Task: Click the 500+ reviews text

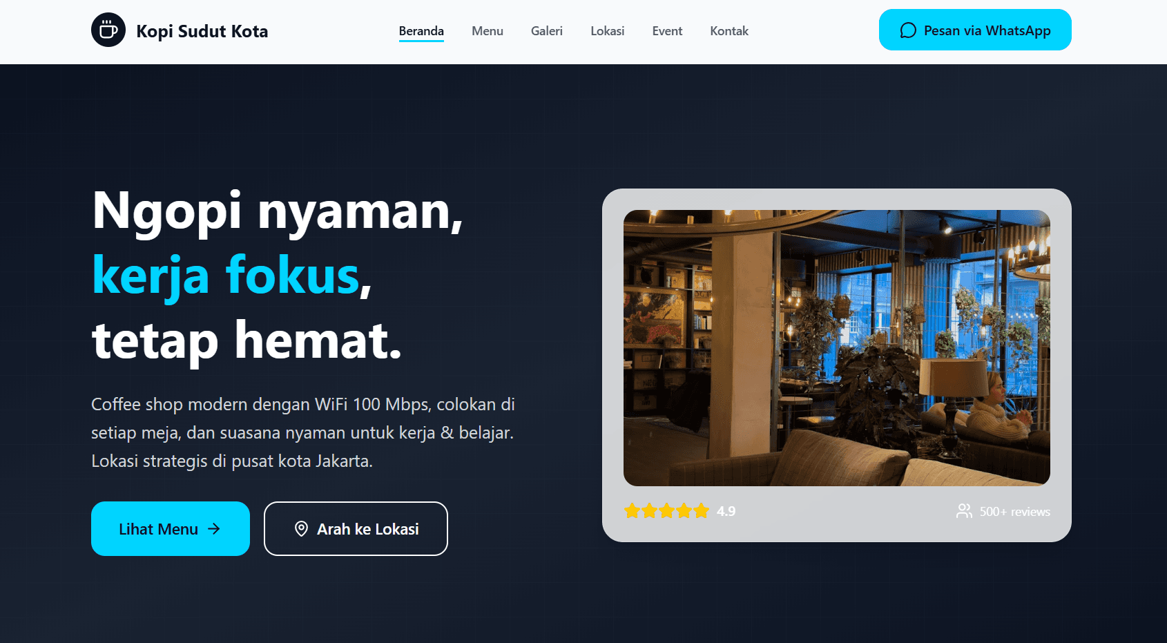Action: tap(1015, 512)
